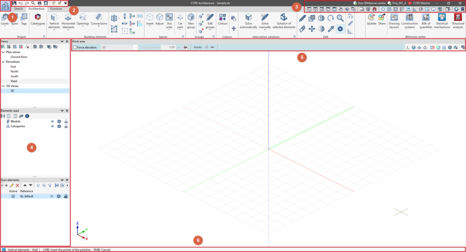Viewport: 466px width, 252px height.
Task: Click Solve manually
Action: click(x=264, y=21)
